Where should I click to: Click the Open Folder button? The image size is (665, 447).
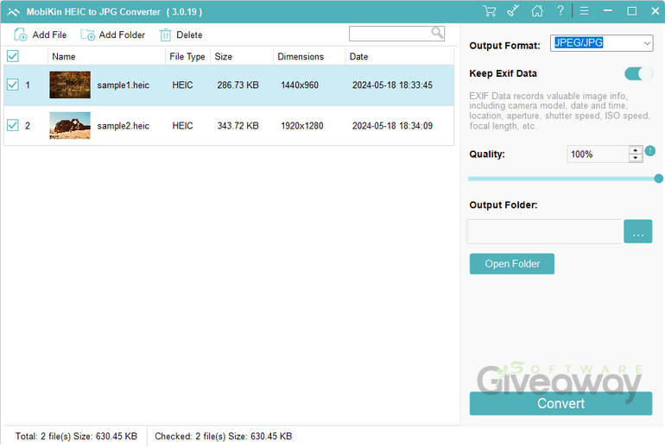click(x=512, y=264)
